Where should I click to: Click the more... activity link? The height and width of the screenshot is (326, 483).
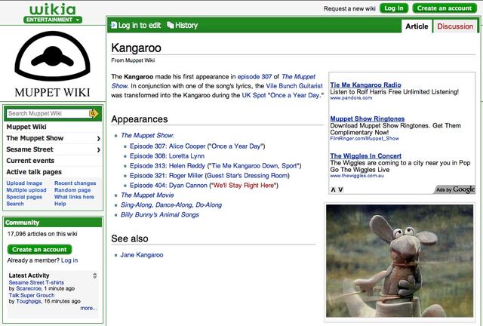tap(88, 308)
